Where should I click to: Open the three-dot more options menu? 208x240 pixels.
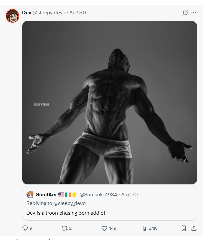pos(194,13)
